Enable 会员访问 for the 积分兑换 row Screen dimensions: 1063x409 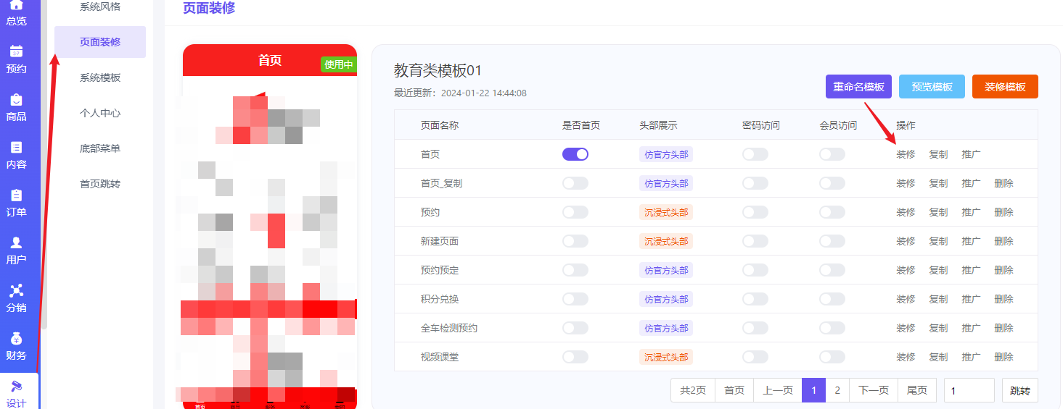(x=832, y=299)
